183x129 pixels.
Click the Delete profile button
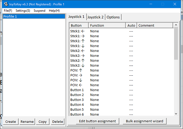click(58, 122)
